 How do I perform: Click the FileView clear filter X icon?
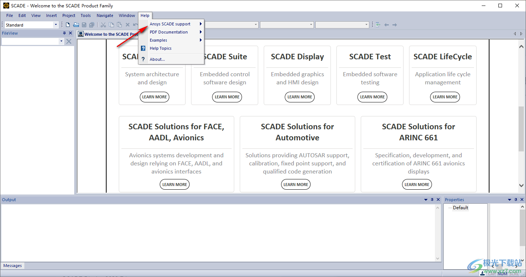pos(69,41)
